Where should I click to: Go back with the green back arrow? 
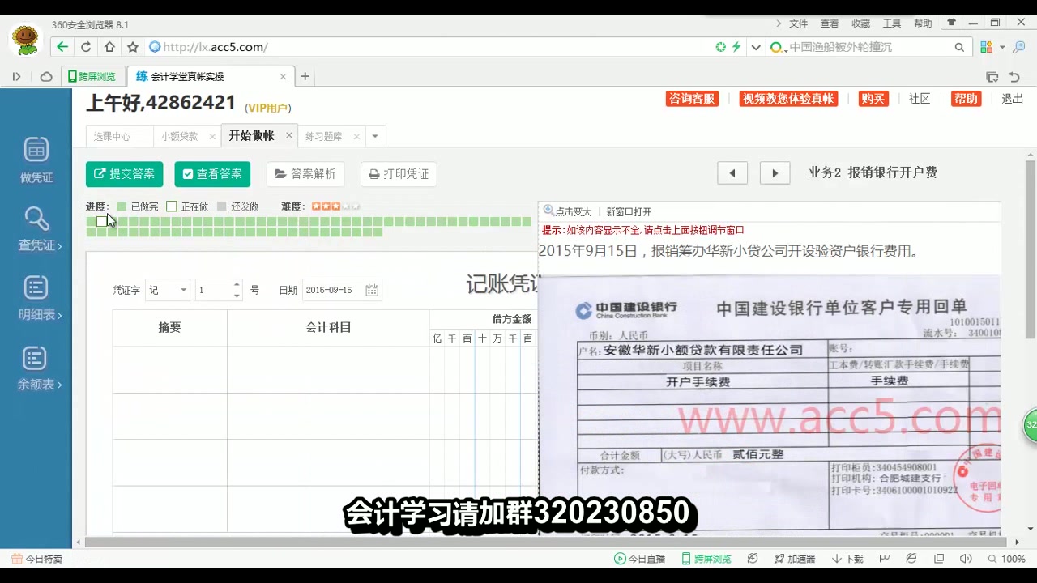[62, 47]
